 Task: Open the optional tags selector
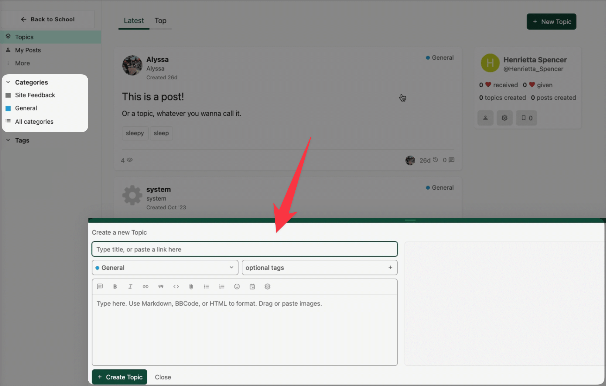coord(319,268)
